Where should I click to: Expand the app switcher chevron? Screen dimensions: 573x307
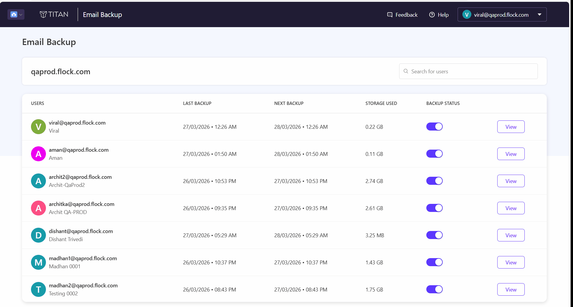[x=21, y=15]
